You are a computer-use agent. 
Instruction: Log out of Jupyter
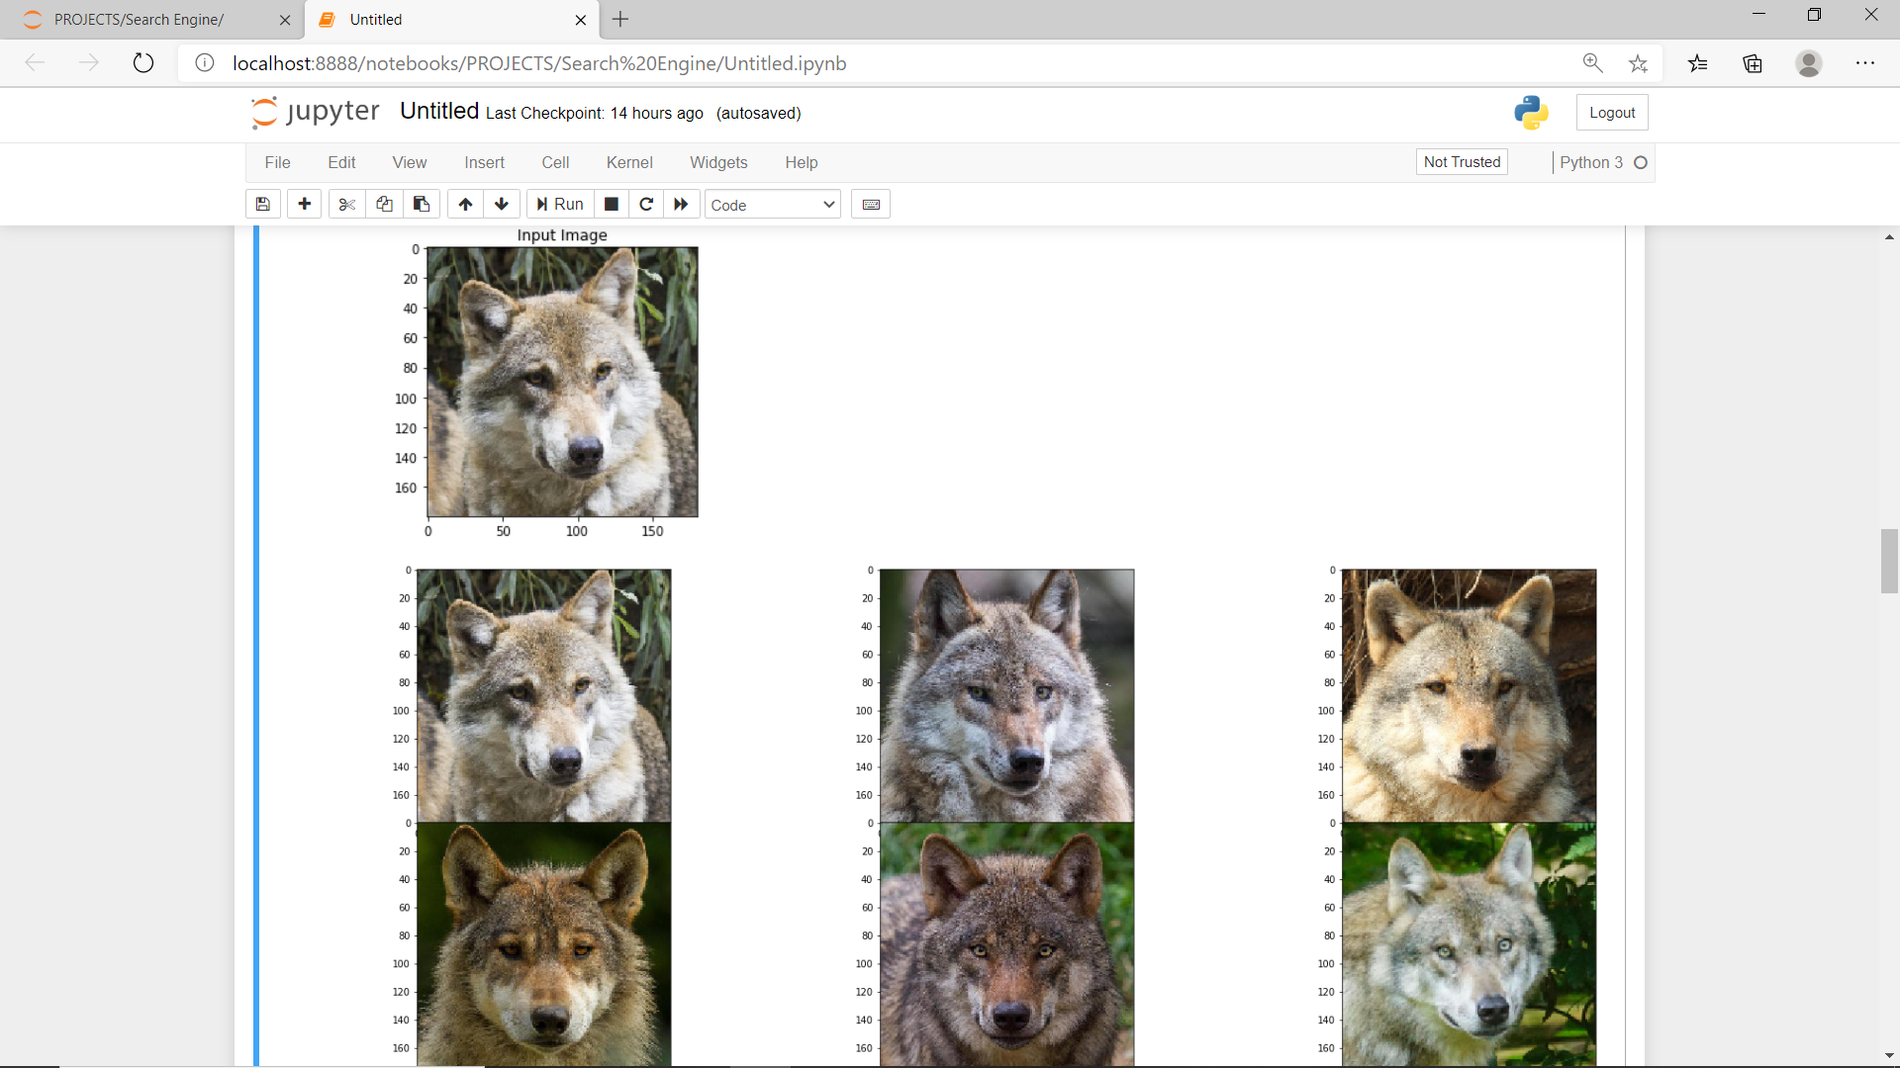[1611, 112]
